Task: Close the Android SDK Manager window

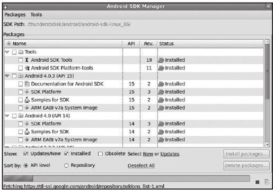Action: (x=268, y=6)
